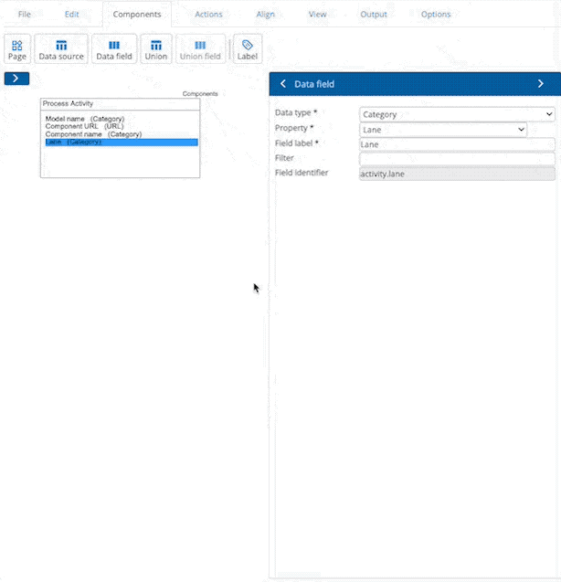Go back using Data field left chevron

tap(283, 84)
